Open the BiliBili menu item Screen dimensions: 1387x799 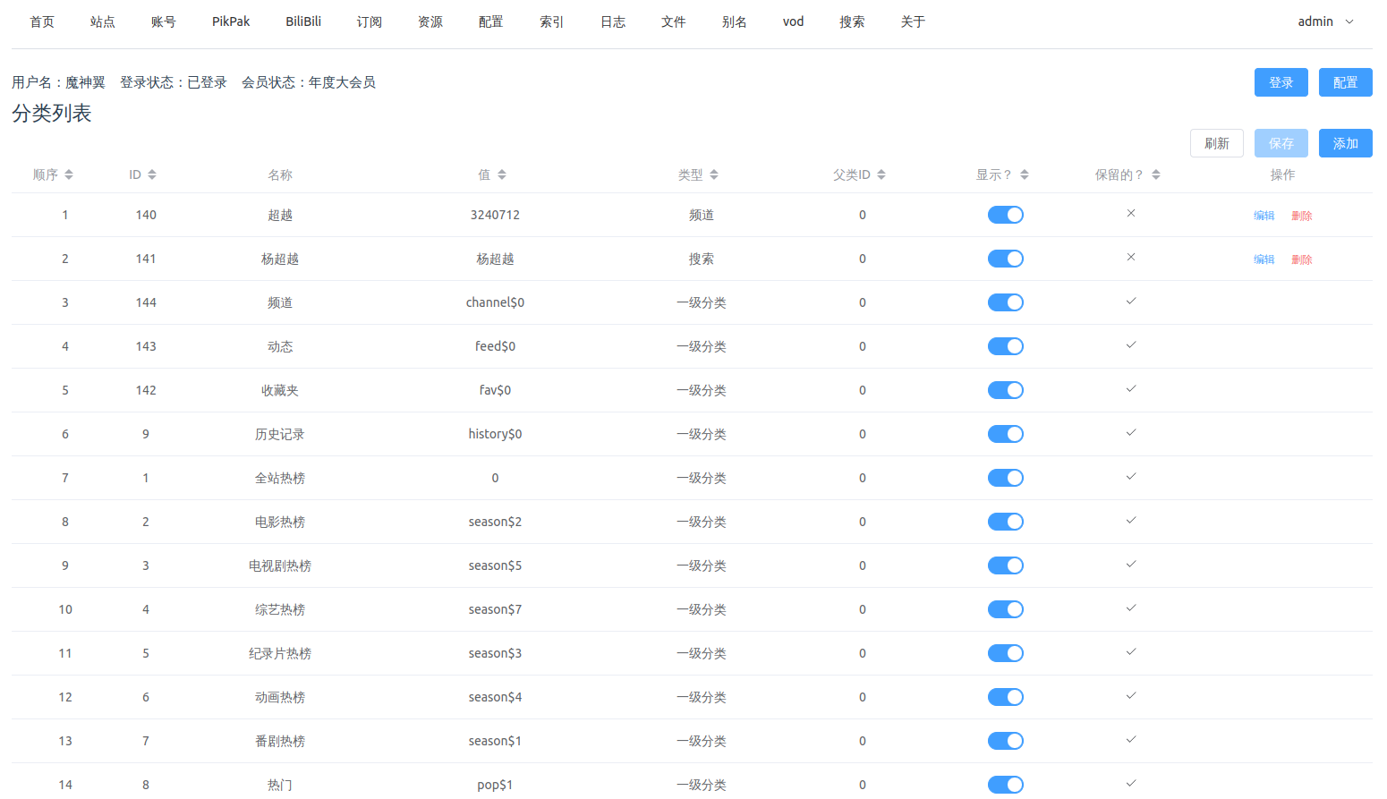303,21
